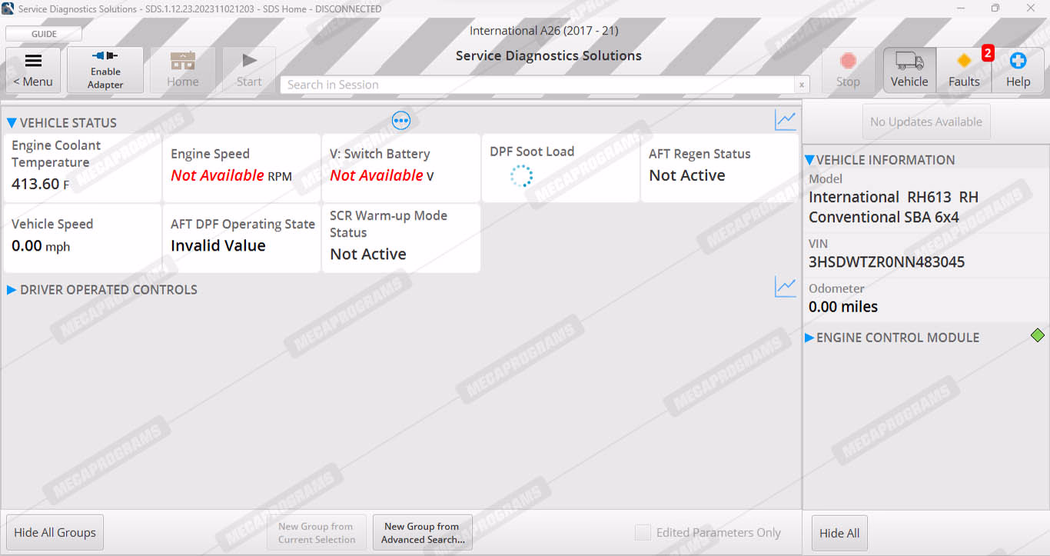The height and width of the screenshot is (556, 1050).
Task: Open the Vehicle truck view
Action: click(x=909, y=70)
